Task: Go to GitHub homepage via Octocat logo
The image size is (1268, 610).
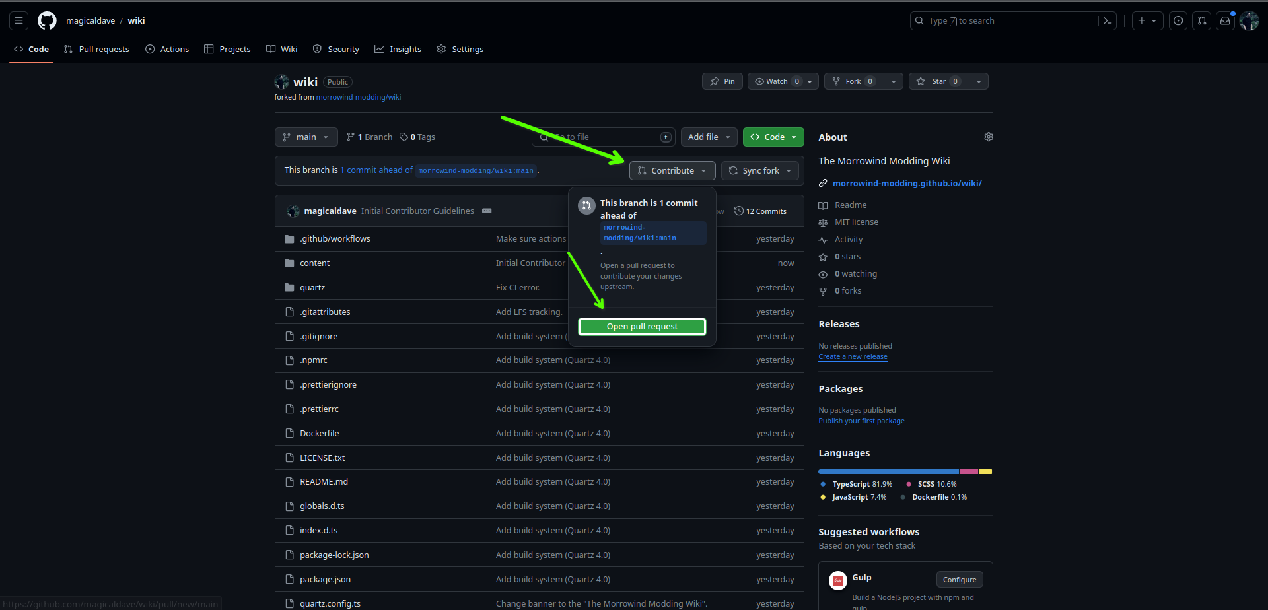Action: (47, 21)
